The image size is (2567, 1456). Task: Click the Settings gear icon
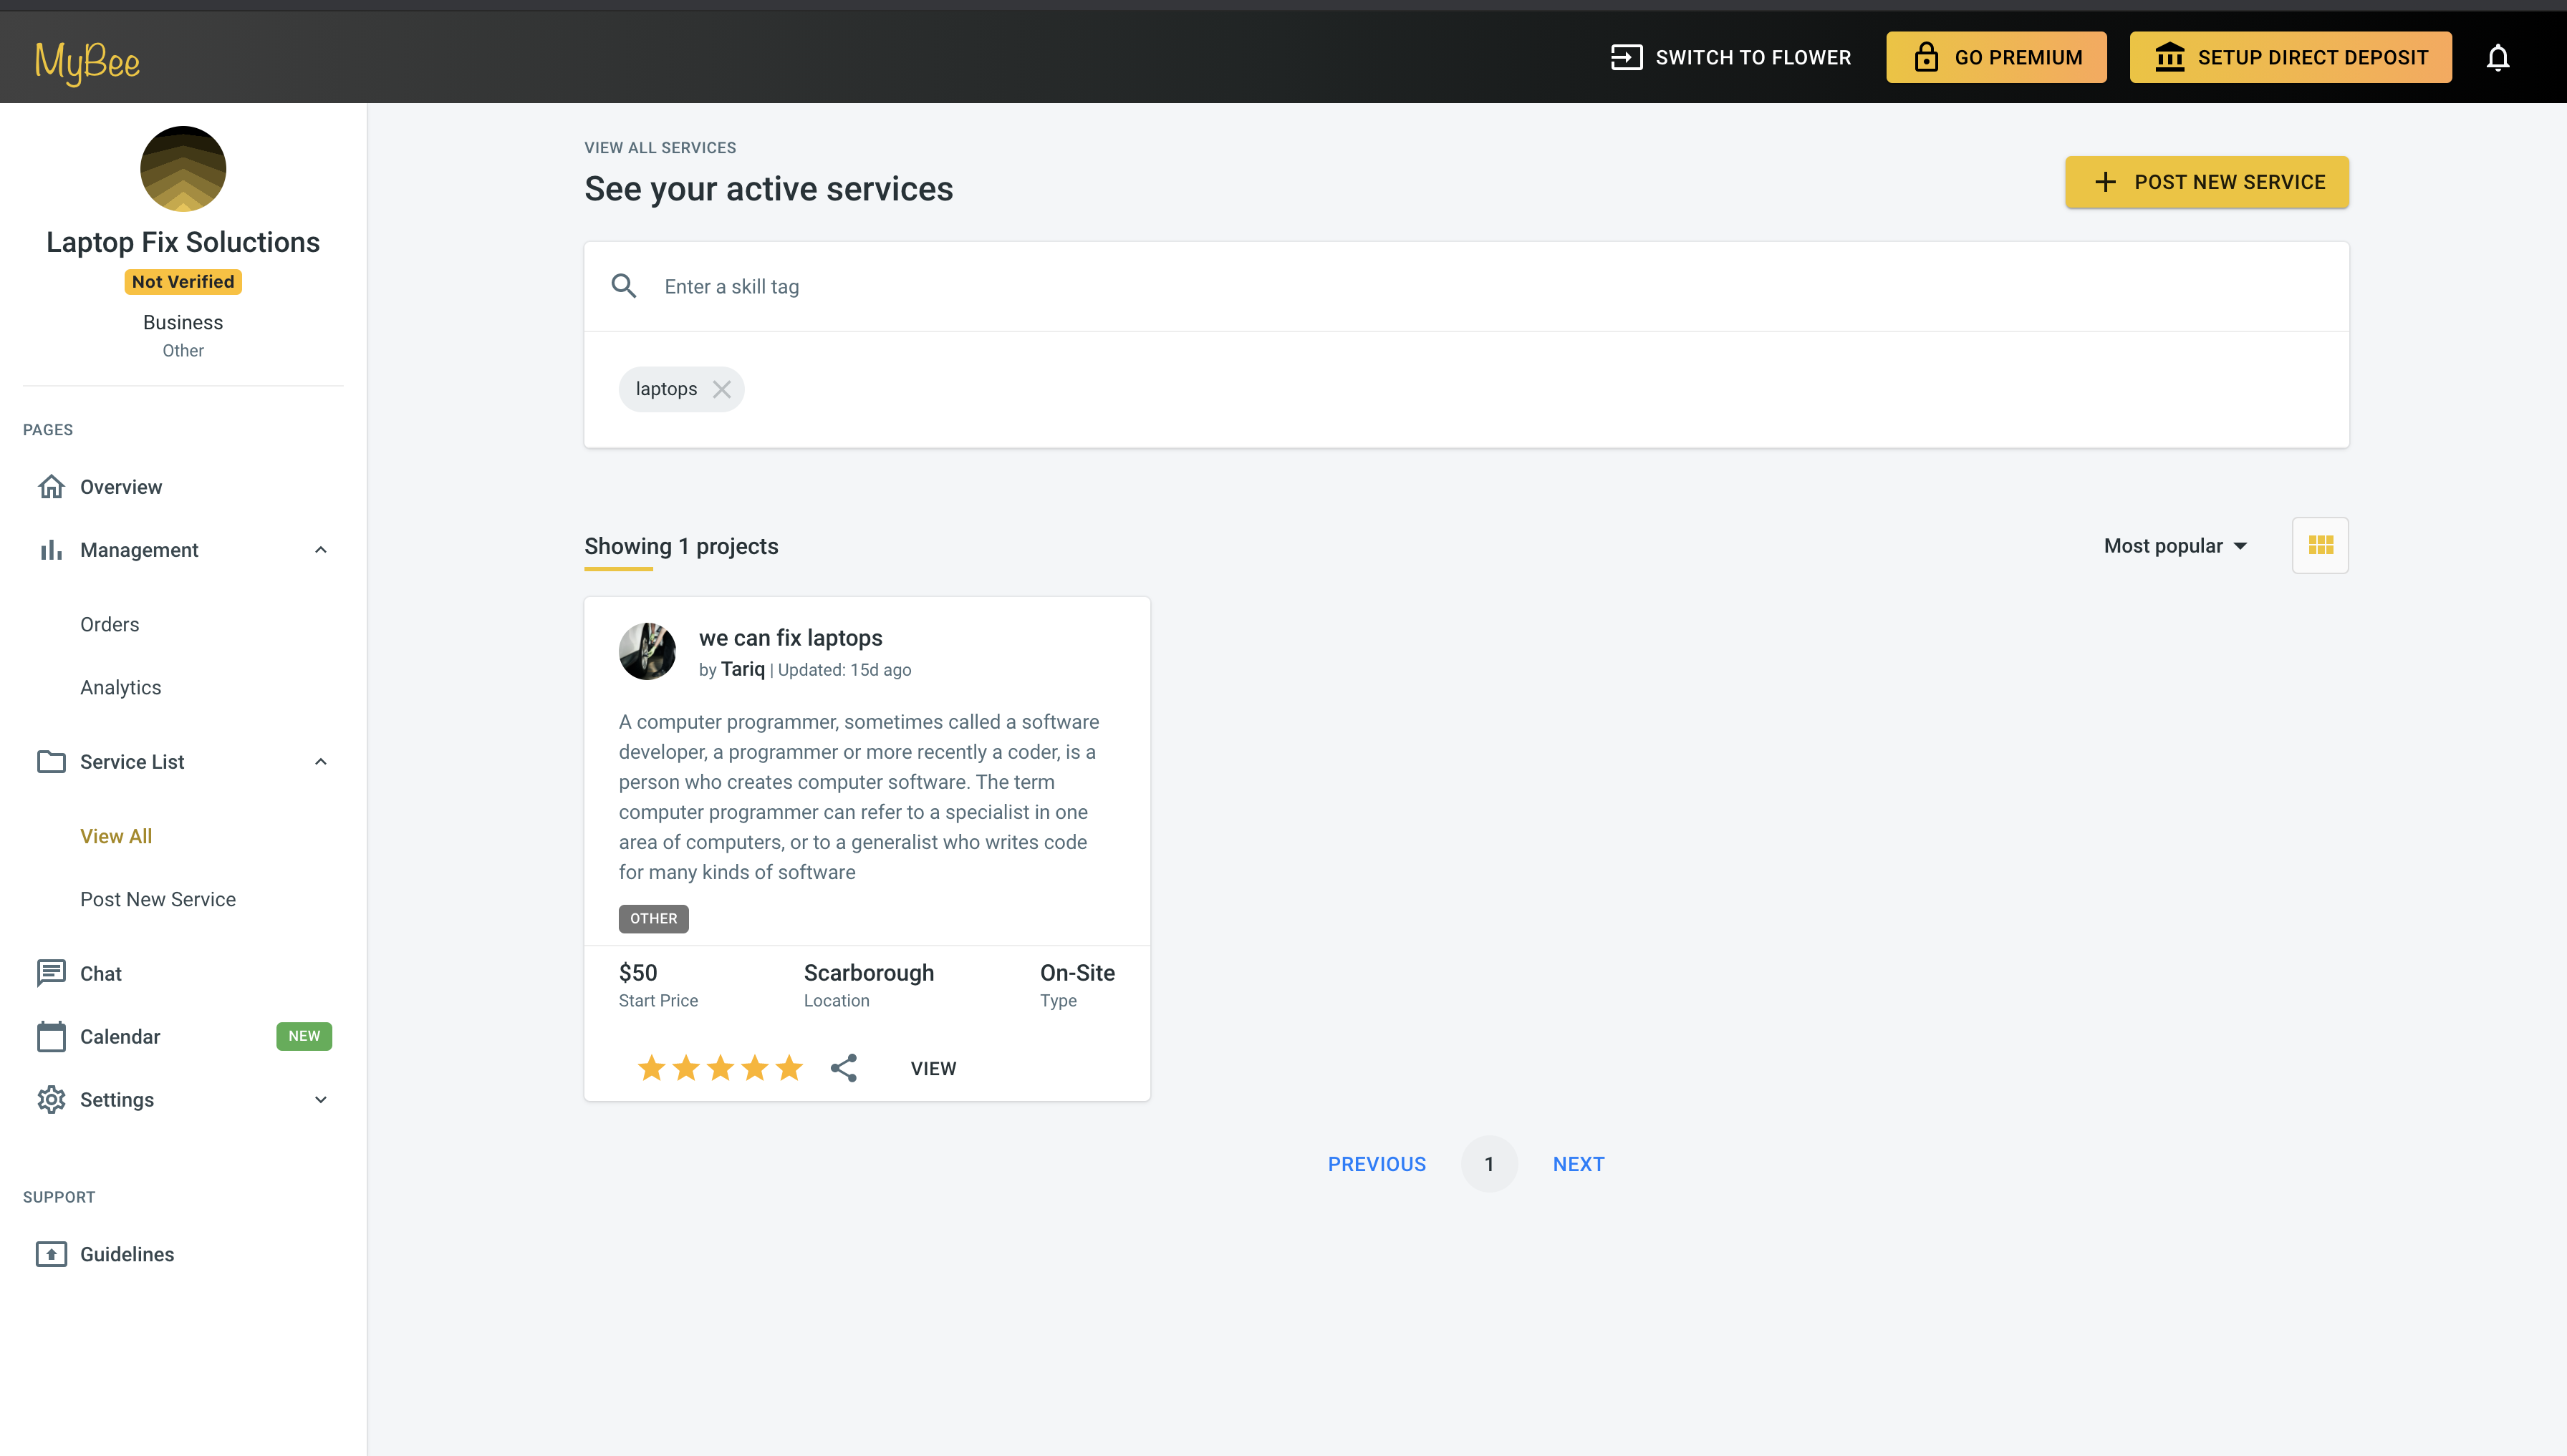(51, 1099)
